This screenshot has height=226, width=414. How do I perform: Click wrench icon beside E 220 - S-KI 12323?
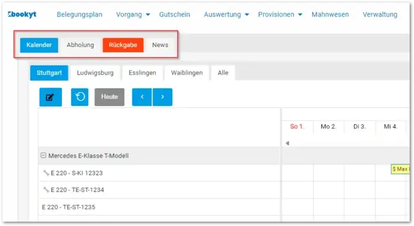coord(46,173)
